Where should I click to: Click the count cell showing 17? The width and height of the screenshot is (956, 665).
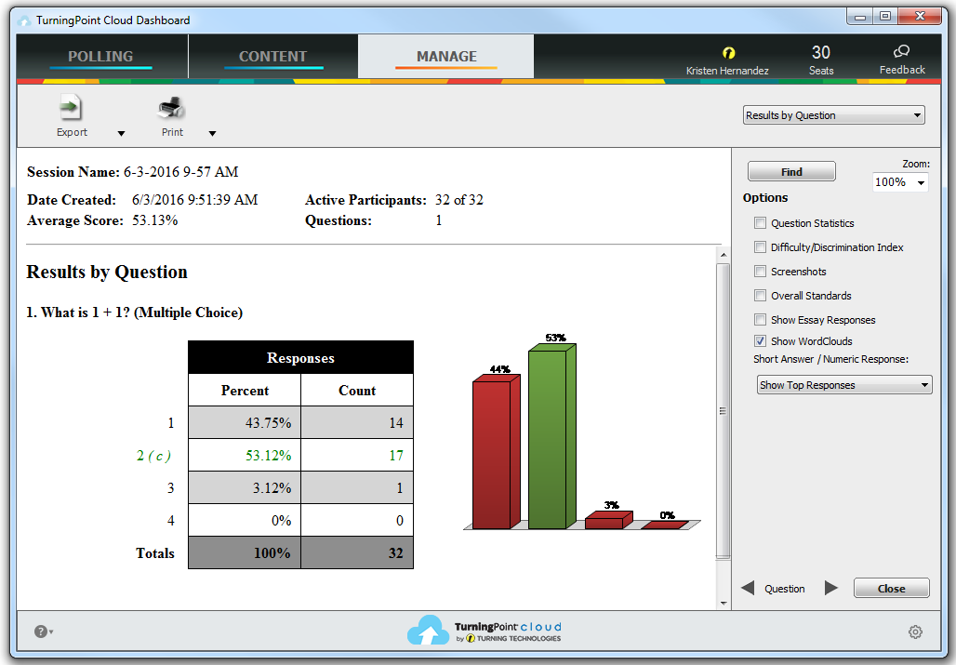point(357,456)
